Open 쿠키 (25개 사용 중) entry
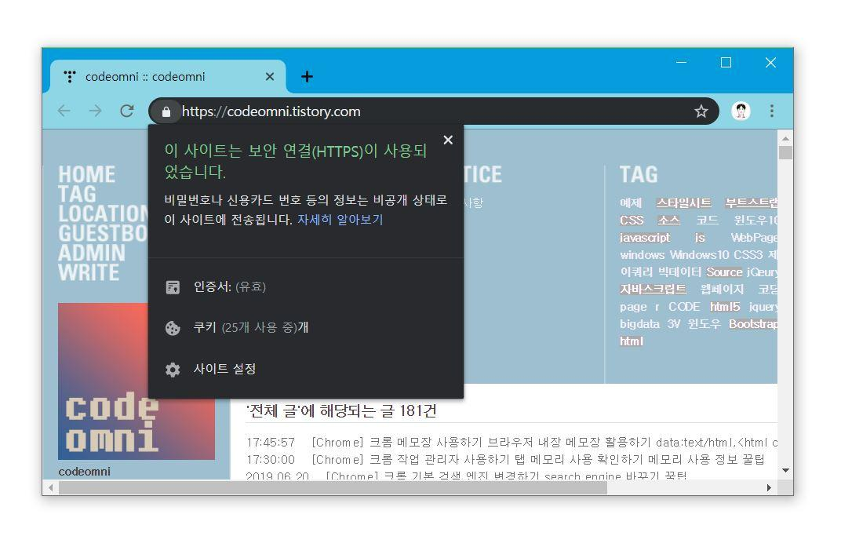The height and width of the screenshot is (536, 841). [x=306, y=328]
